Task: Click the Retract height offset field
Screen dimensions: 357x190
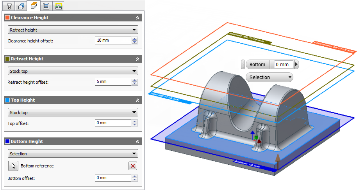Action: point(113,82)
